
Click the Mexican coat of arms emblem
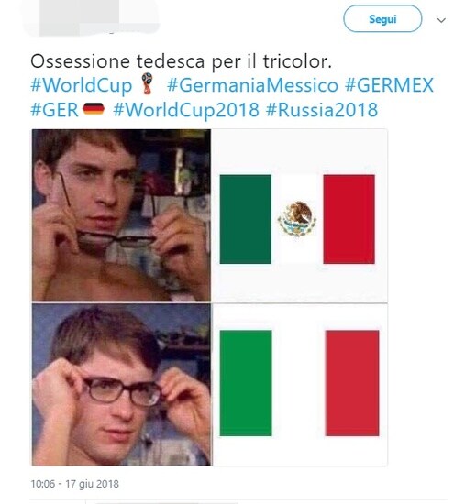pyautogui.click(x=297, y=219)
